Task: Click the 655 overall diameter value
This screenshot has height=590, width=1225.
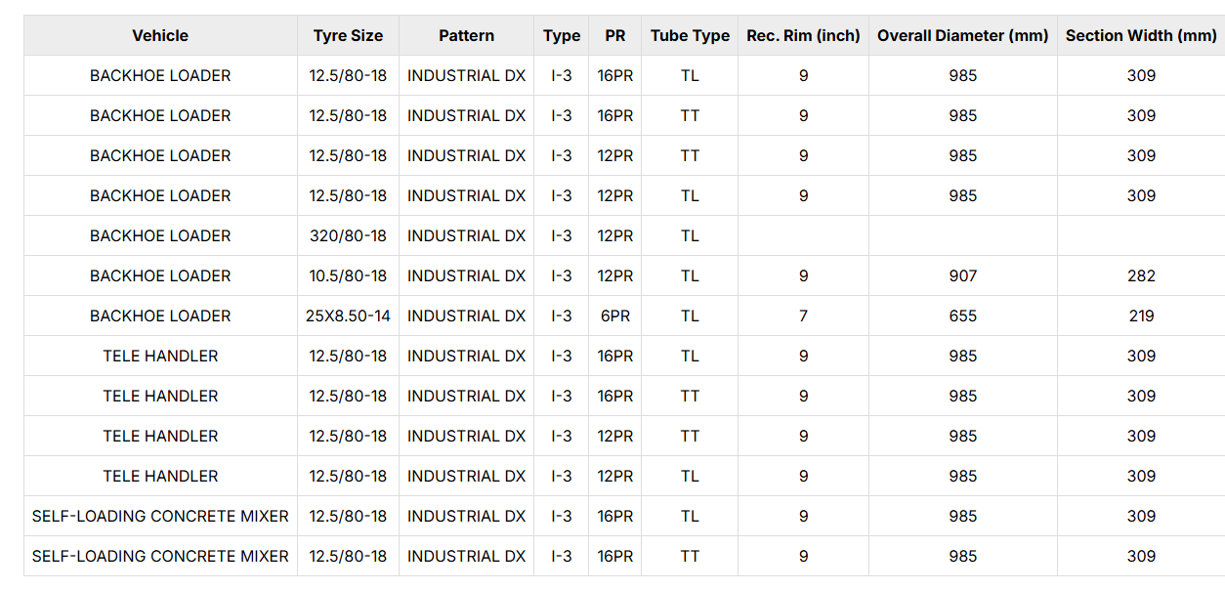Action: 962,316
